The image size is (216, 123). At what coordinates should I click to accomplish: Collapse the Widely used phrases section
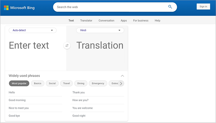coord(122,76)
